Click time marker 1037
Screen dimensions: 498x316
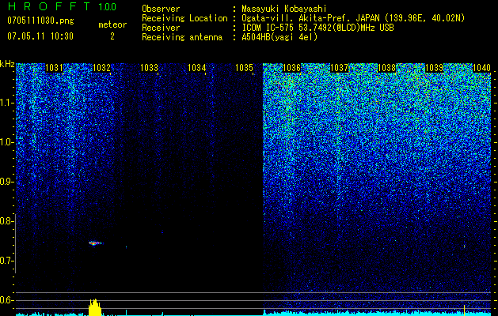pyautogui.click(x=340, y=68)
